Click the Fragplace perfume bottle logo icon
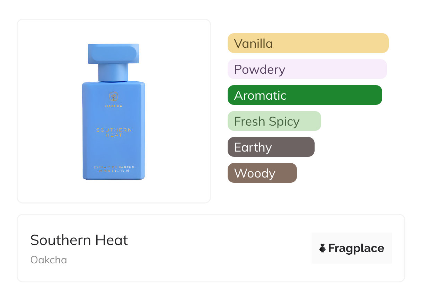 click(x=323, y=248)
